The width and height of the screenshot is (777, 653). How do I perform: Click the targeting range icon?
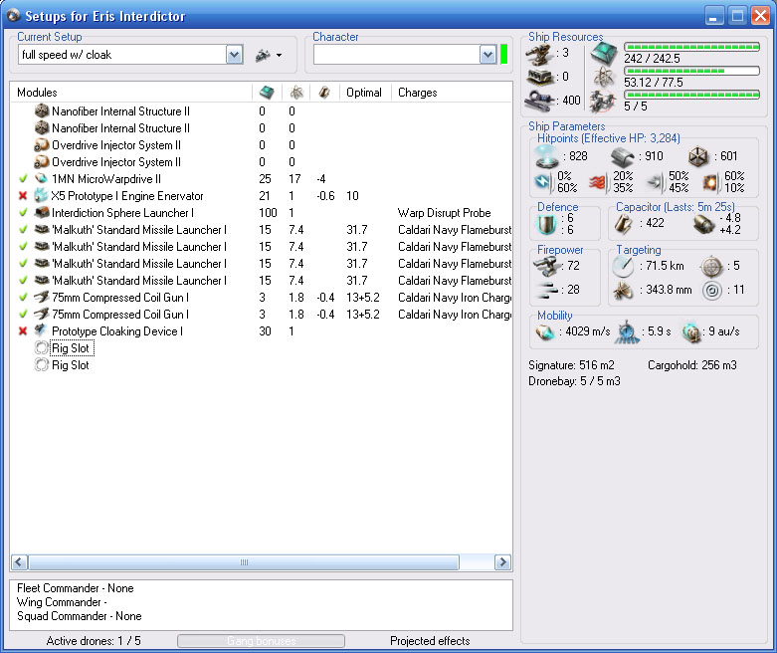pyautogui.click(x=623, y=267)
